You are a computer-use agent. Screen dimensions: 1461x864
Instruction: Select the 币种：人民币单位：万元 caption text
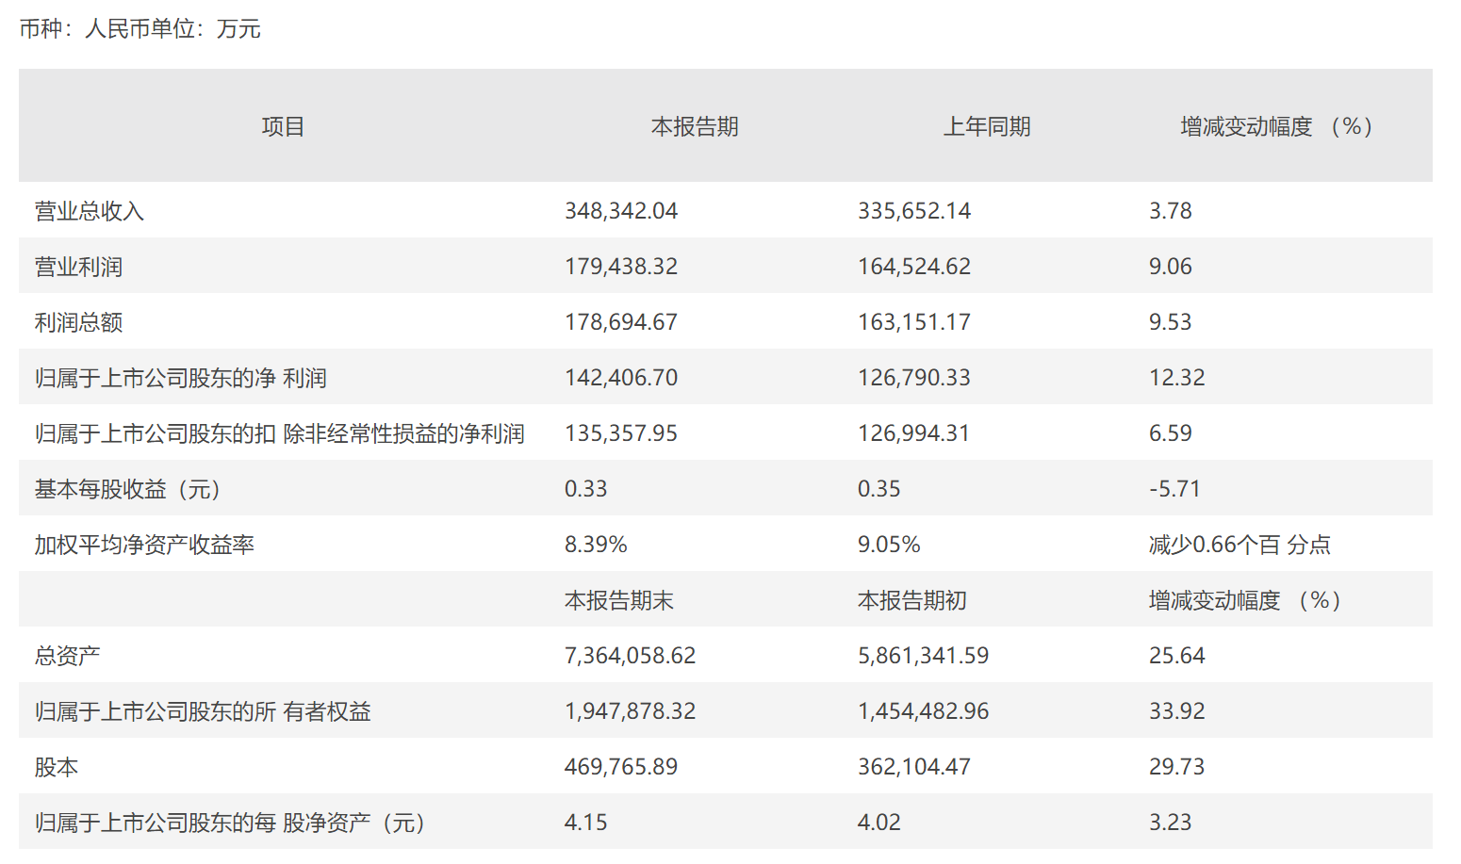click(x=140, y=29)
